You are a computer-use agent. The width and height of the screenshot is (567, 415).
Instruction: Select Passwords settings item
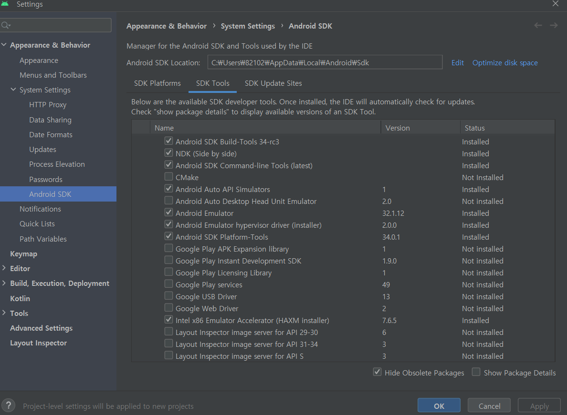coord(45,179)
